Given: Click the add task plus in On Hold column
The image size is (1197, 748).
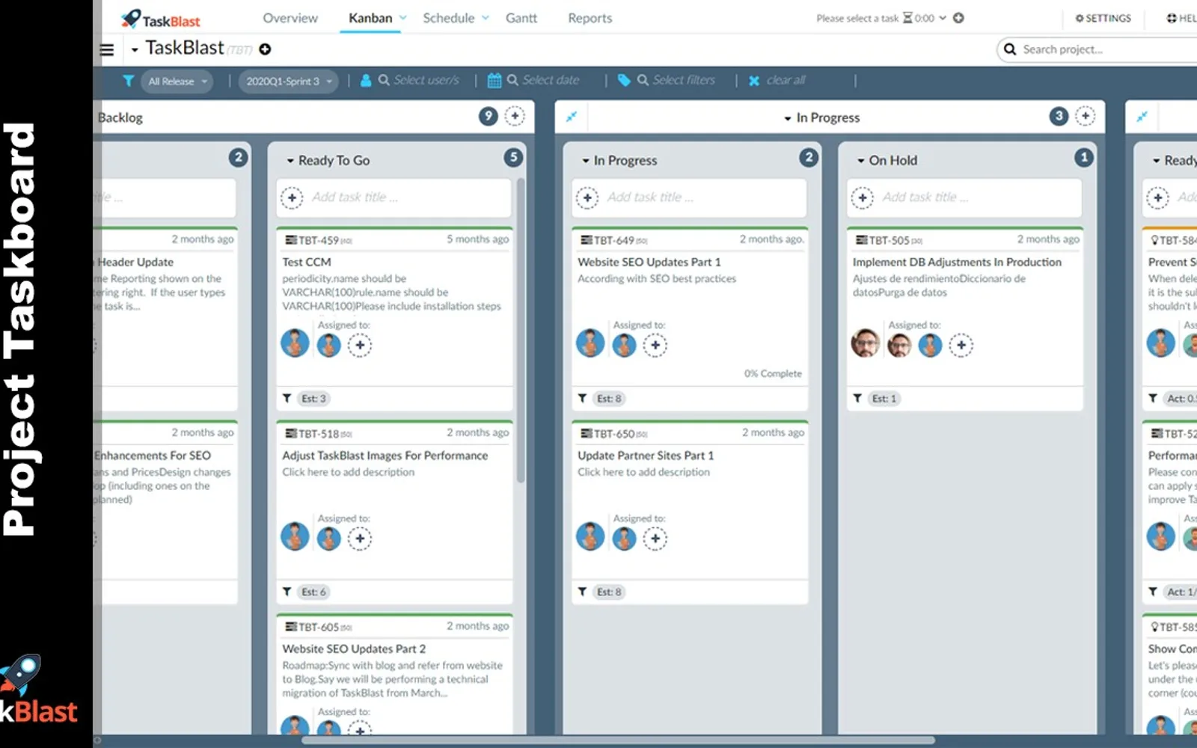Looking at the screenshot, I should (863, 197).
